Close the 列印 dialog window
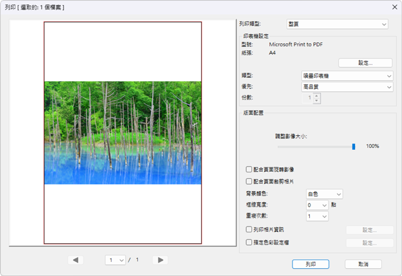This screenshot has width=402, height=276. click(394, 6)
